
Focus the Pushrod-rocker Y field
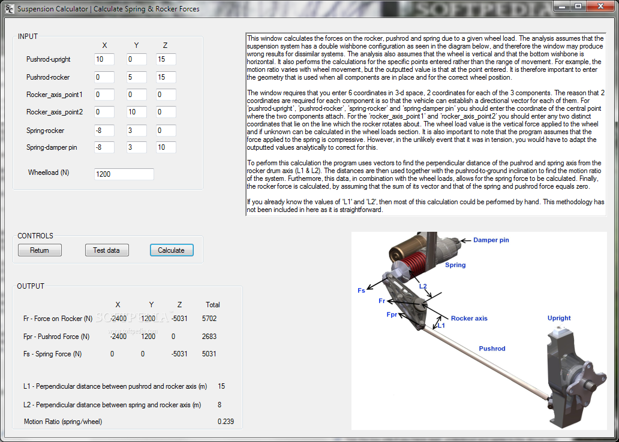point(137,77)
